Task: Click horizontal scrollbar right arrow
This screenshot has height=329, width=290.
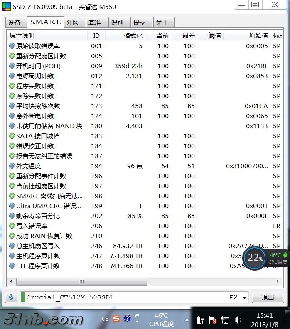Action: (x=278, y=282)
